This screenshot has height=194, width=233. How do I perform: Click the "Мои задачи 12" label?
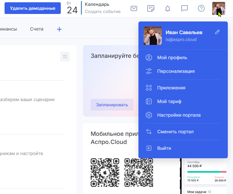[199, 192]
